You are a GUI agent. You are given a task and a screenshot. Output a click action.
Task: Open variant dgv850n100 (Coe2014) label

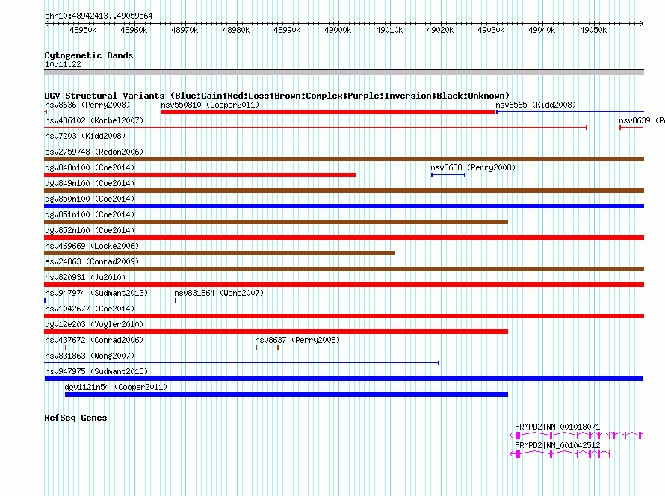90,199
